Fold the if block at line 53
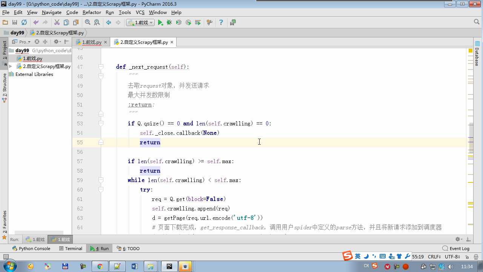The width and height of the screenshot is (483, 272). [101, 124]
